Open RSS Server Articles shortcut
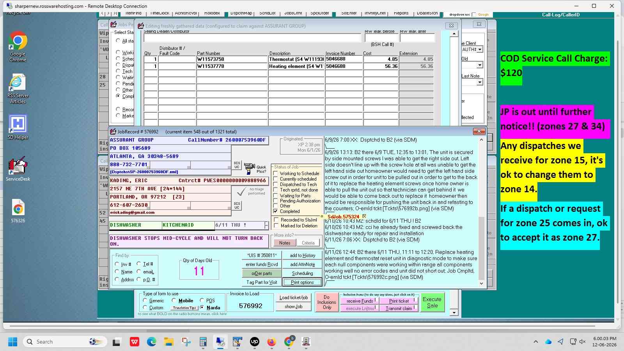Screen dimensions: 624x351 [18, 89]
